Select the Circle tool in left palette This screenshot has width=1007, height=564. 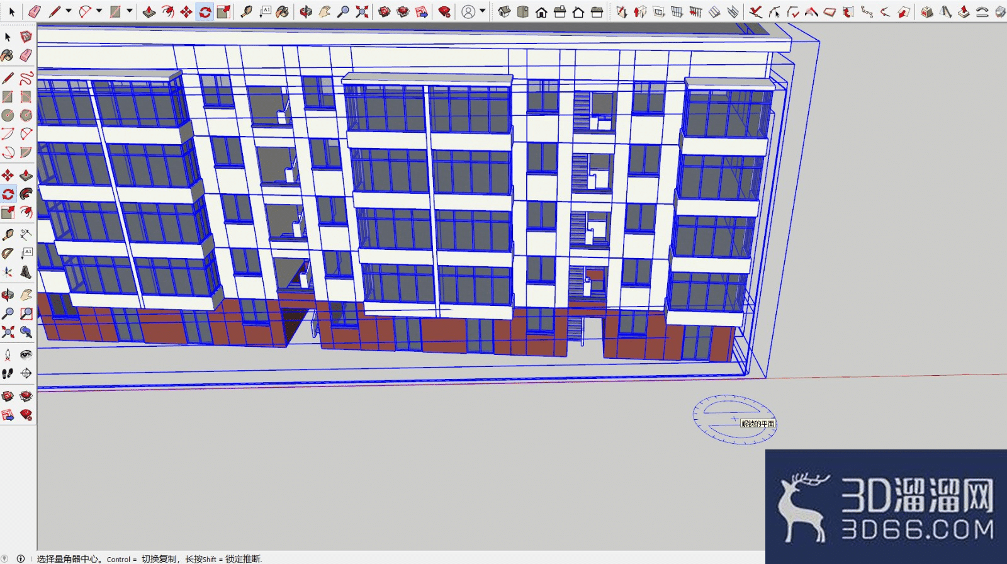tap(8, 115)
